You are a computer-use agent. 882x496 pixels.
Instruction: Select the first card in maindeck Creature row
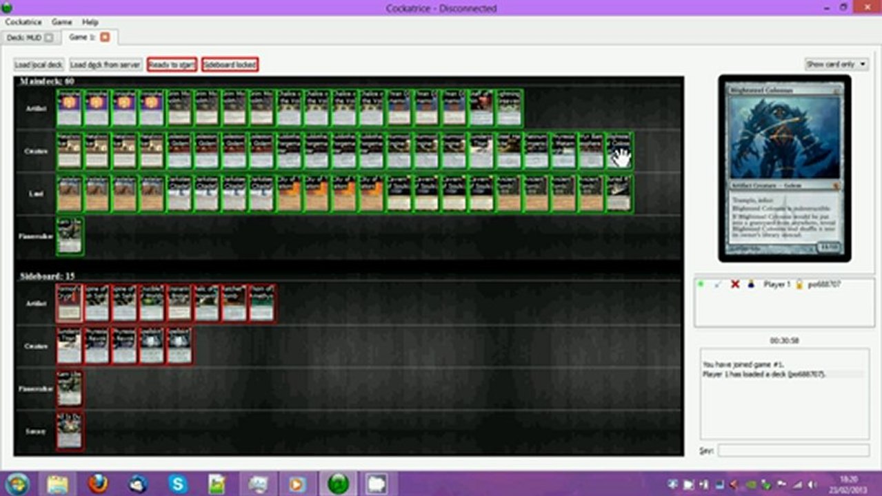pyautogui.click(x=70, y=151)
